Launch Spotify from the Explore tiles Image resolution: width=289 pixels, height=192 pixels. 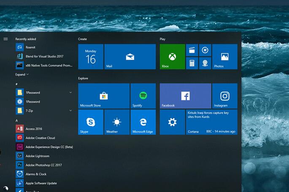coord(143,96)
